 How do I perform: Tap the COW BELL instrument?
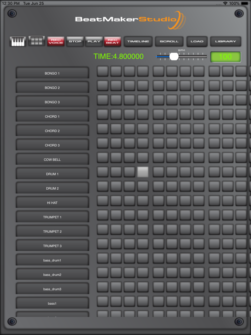tap(52, 159)
